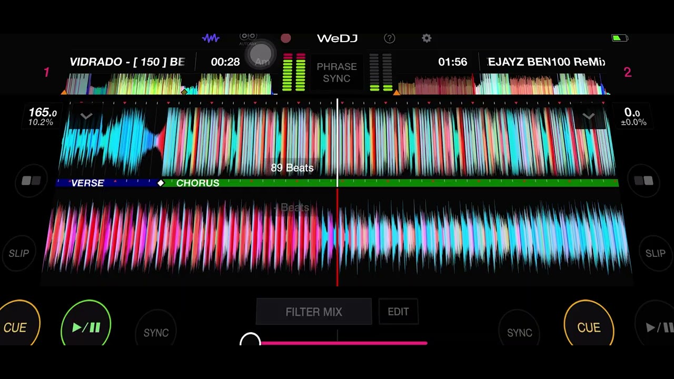Open deck 2 track title EJAYZ BEN100 ReMix

point(547,62)
